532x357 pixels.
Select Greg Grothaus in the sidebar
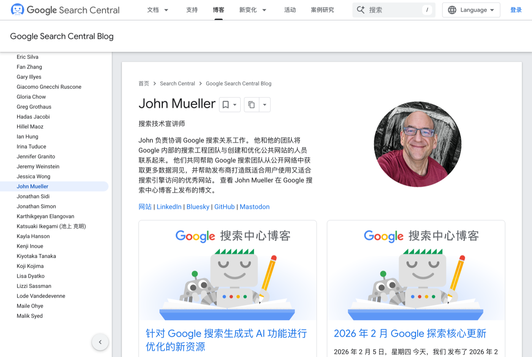tap(34, 107)
